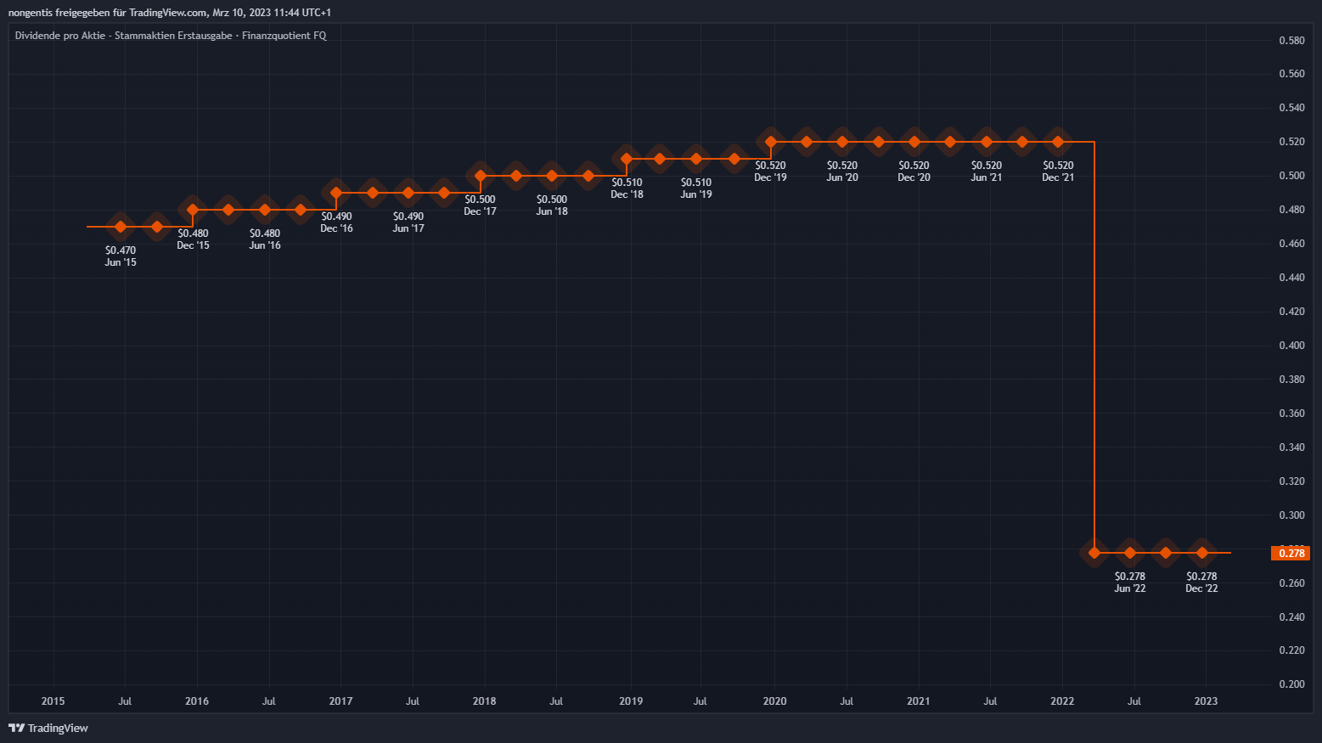Click the Dec '15 diamond marker at $0.480
The width and height of the screenshot is (1322, 743).
coord(193,210)
